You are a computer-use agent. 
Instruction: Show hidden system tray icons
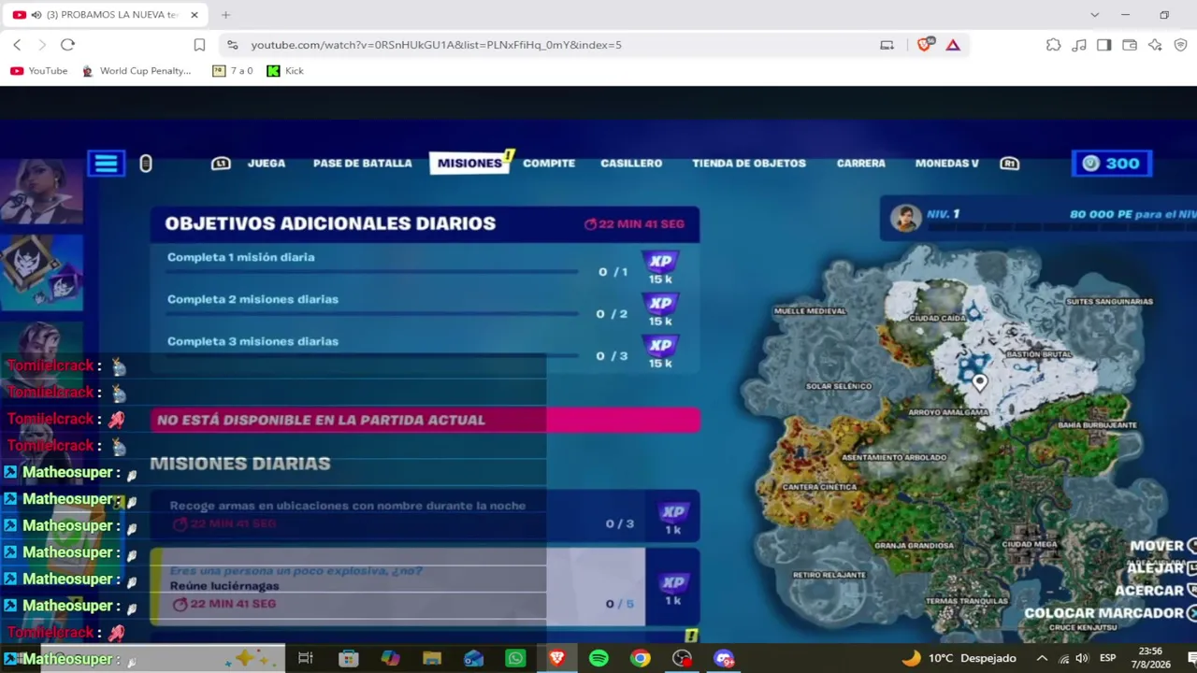(x=1042, y=658)
